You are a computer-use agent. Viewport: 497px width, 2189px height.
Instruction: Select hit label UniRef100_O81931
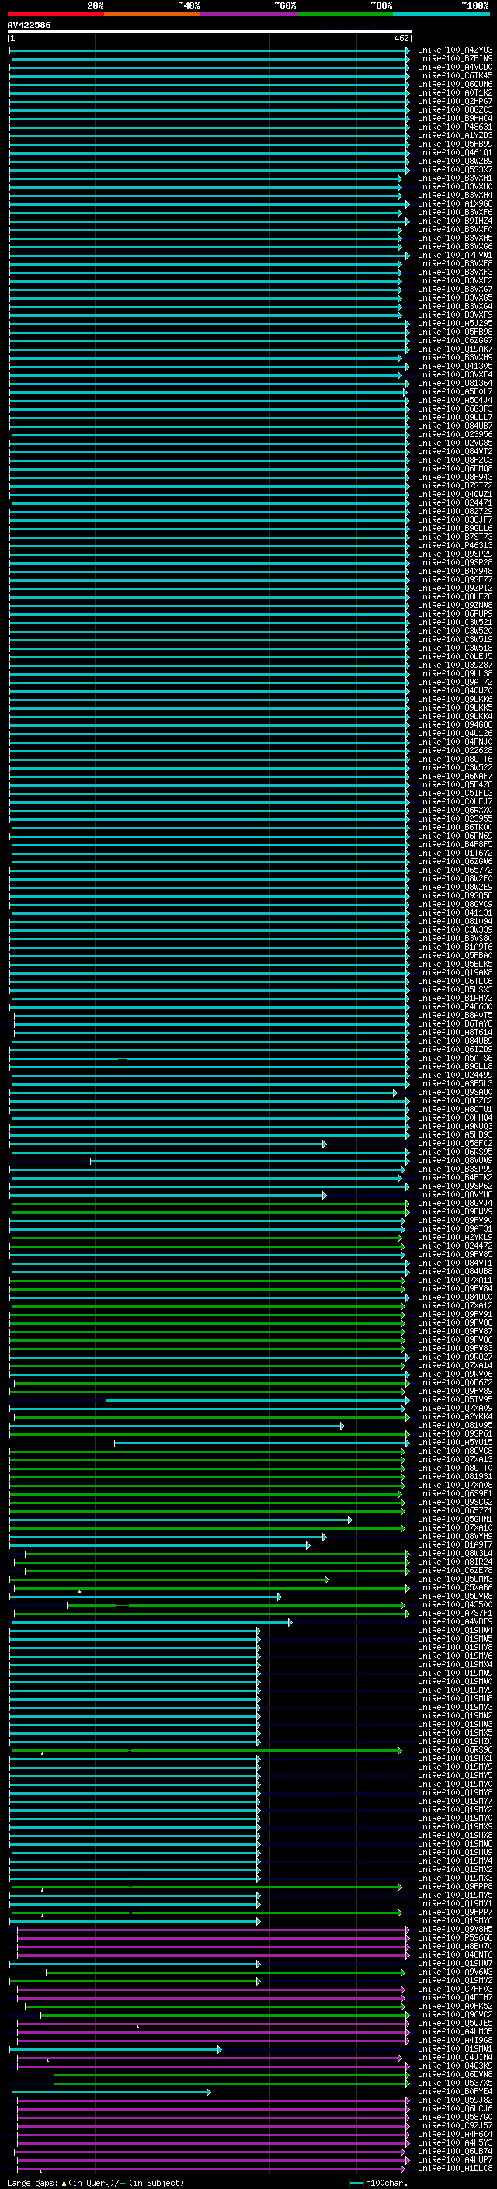[x=455, y=1476]
